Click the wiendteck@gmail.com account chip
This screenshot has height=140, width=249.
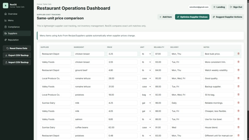click(199, 7)
